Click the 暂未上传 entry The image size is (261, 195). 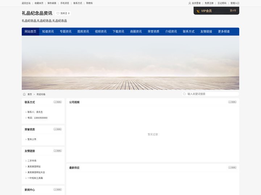click(32, 139)
